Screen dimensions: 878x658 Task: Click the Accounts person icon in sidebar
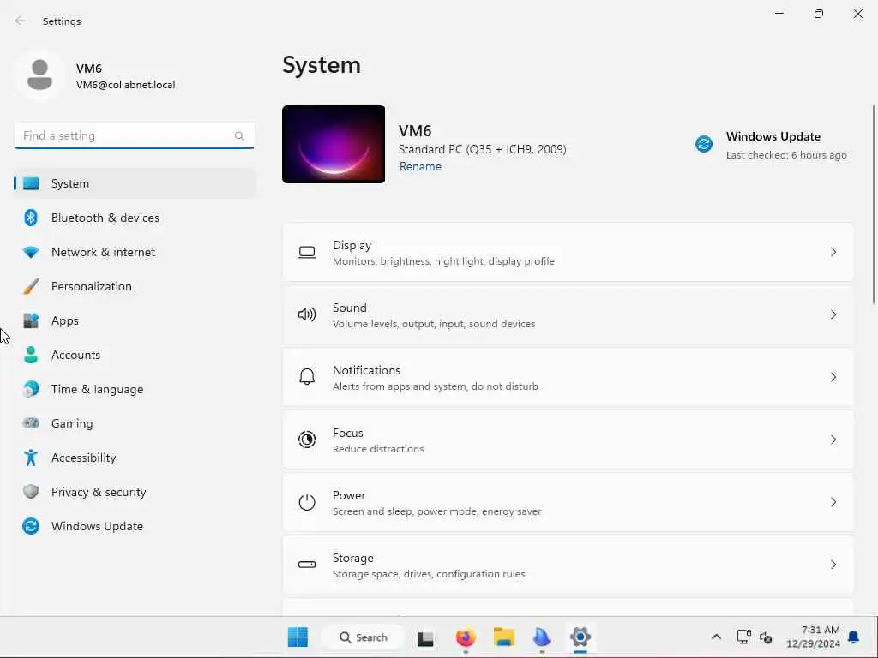[x=31, y=355]
